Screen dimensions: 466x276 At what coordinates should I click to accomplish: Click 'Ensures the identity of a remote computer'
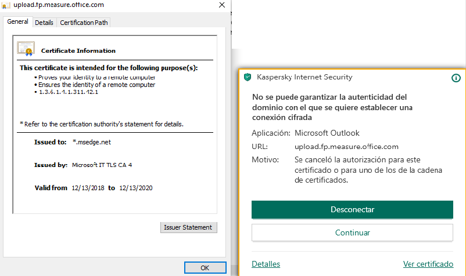(x=96, y=85)
